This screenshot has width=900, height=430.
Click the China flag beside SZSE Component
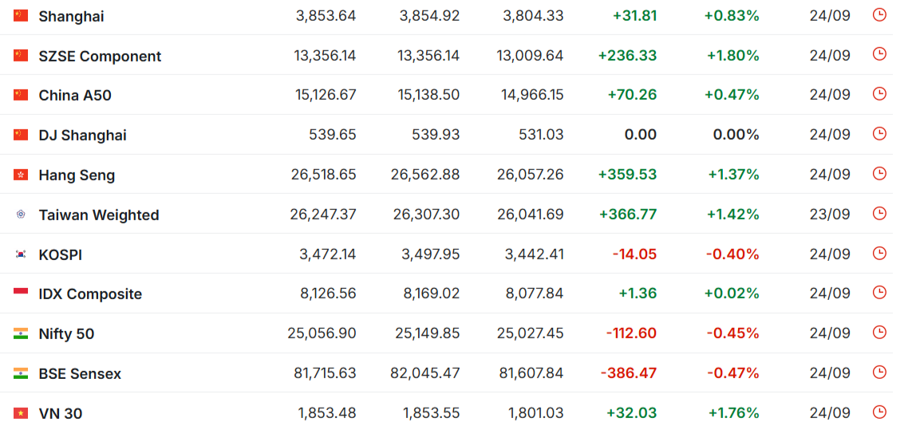click(21, 56)
